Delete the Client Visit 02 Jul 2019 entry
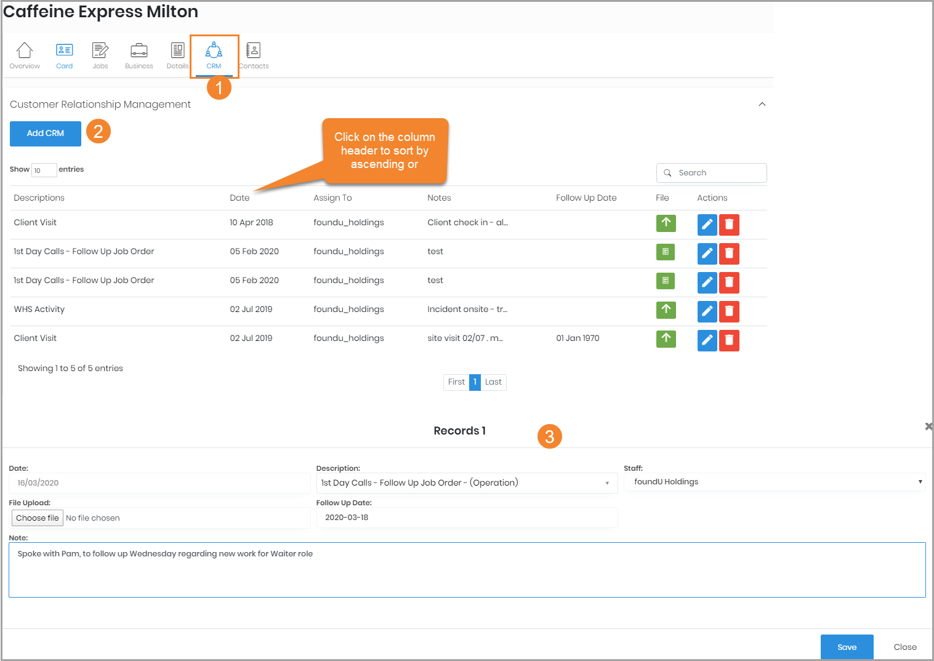Screen dimensions: 934x661 pos(729,340)
